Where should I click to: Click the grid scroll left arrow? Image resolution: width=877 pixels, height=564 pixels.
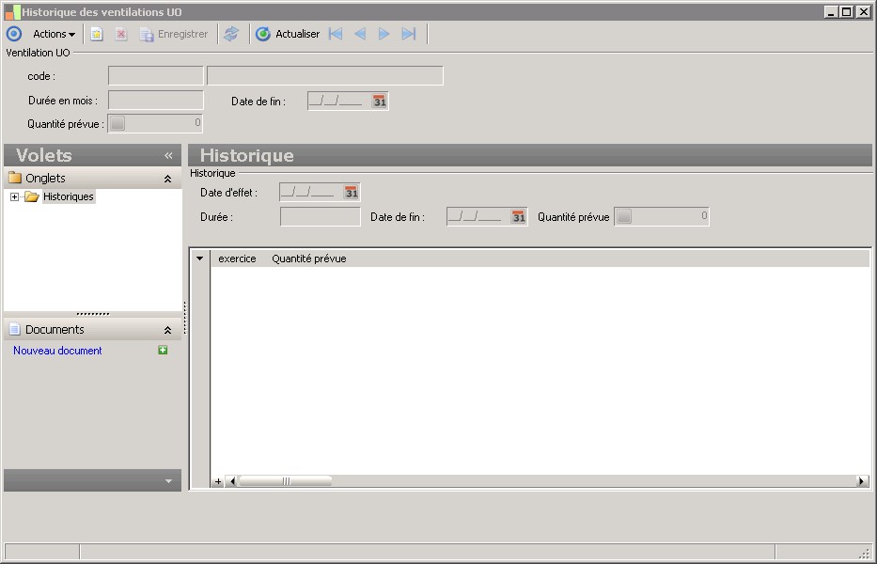[x=232, y=481]
